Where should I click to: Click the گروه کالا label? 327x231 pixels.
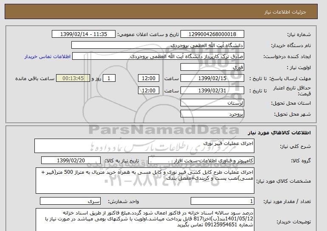click(x=301, y=161)
